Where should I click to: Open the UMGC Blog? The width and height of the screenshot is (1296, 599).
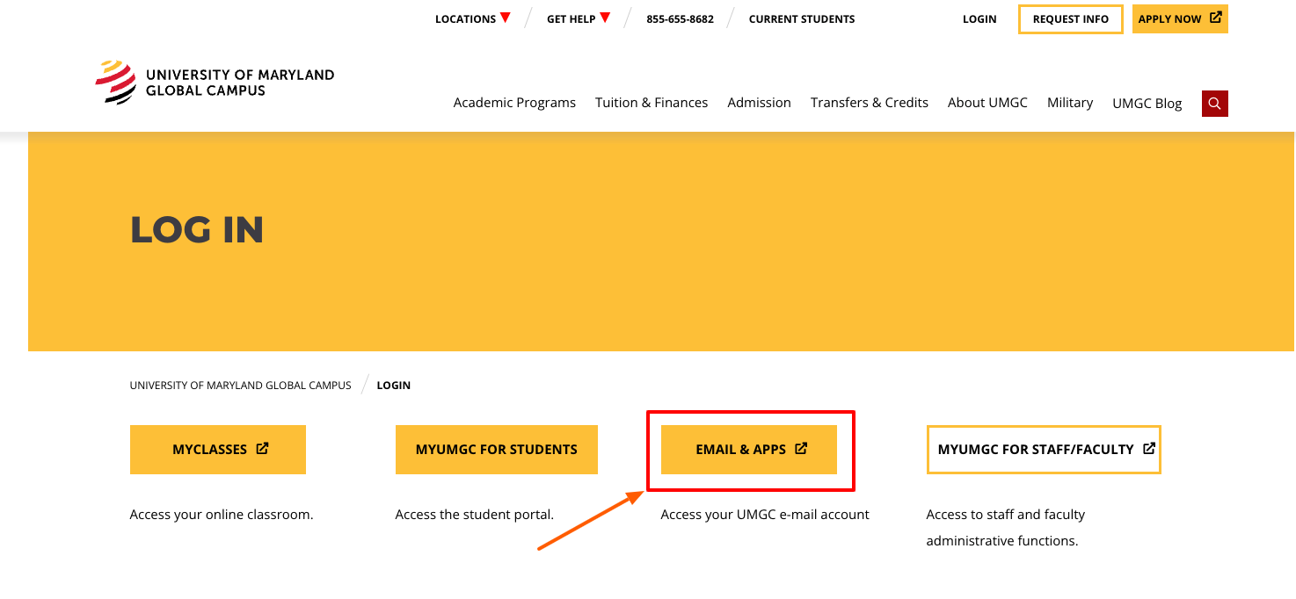coord(1147,103)
